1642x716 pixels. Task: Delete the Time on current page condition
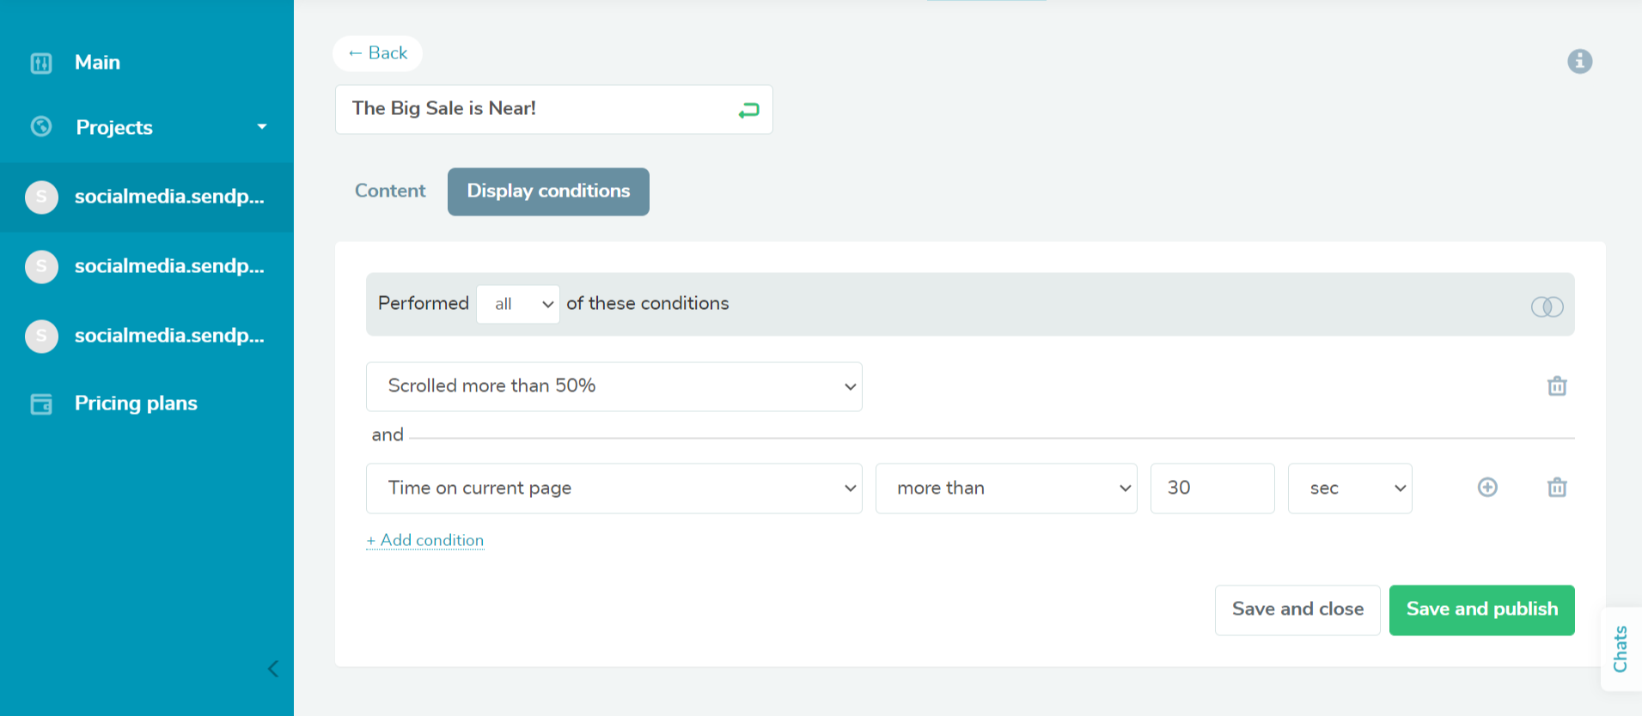pos(1557,488)
